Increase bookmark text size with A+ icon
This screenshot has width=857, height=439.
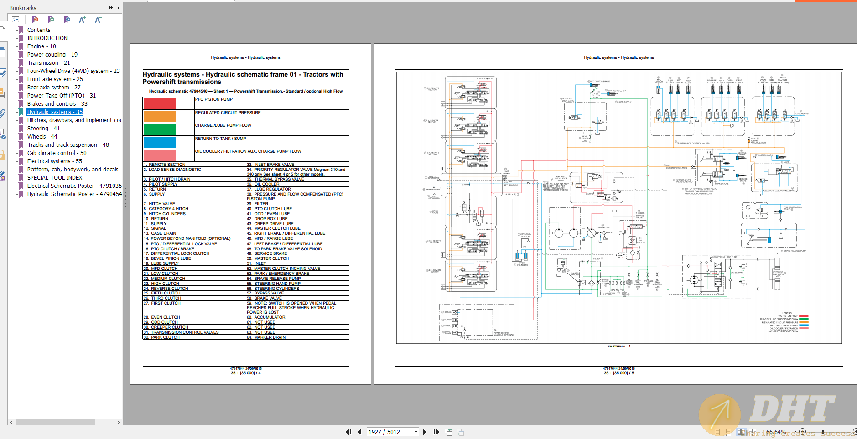pos(82,20)
